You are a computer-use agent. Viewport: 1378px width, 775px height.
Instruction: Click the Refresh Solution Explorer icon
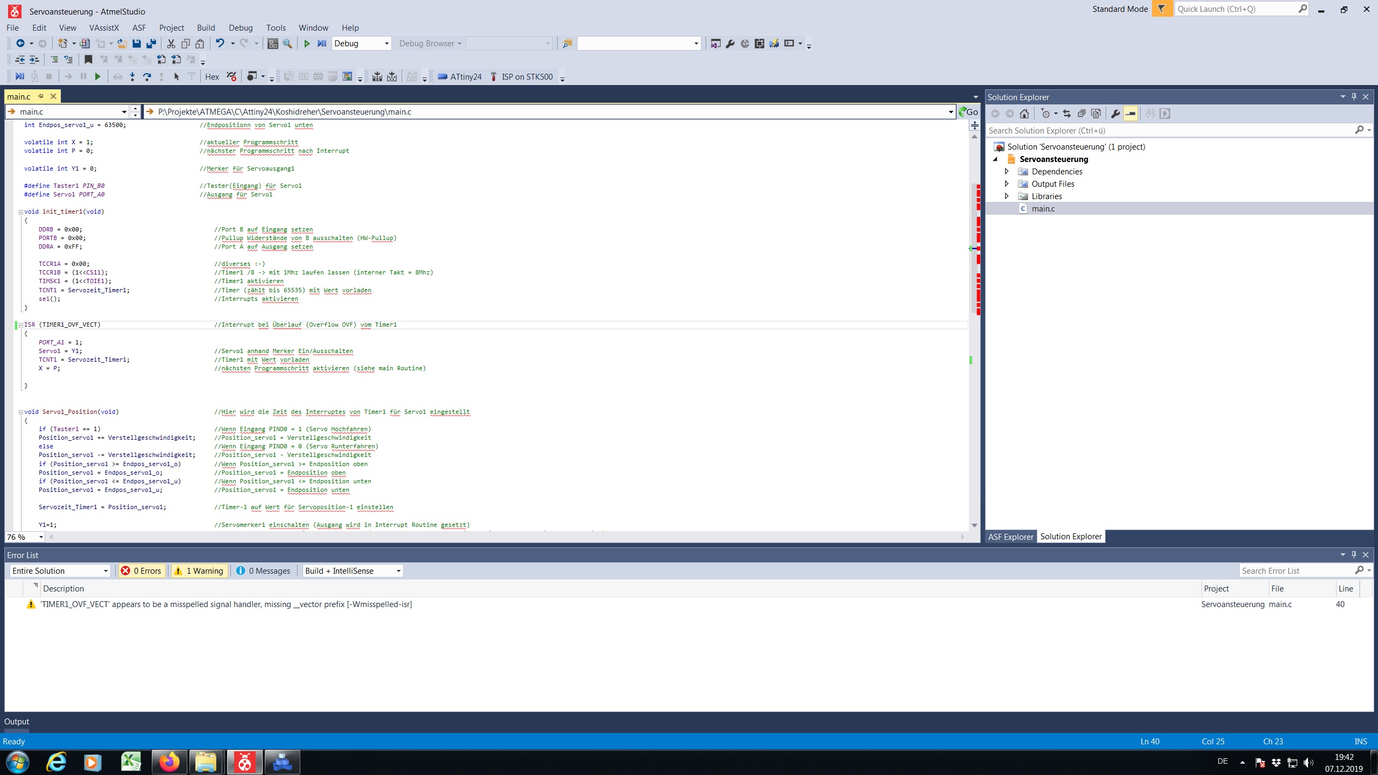click(1067, 114)
